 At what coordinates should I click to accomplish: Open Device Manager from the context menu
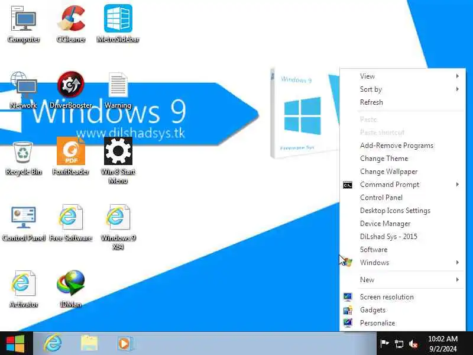click(403, 224)
